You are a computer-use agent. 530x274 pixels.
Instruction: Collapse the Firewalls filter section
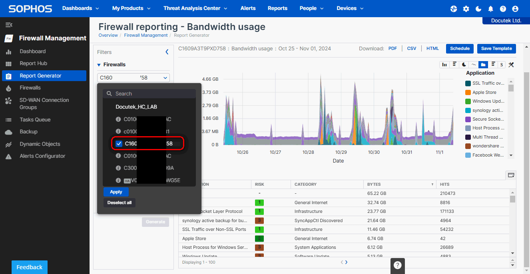pyautogui.click(x=99, y=65)
